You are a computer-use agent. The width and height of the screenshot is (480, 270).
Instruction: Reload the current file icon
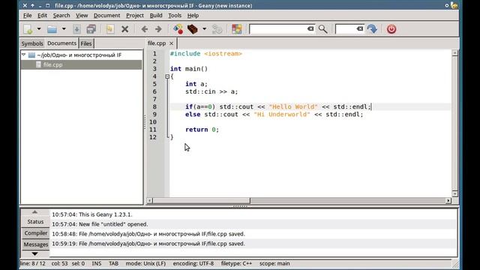point(110,29)
